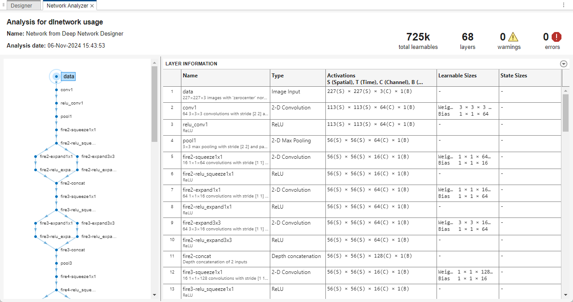
Task: Click the 725k total learnables summary
Action: [418, 40]
